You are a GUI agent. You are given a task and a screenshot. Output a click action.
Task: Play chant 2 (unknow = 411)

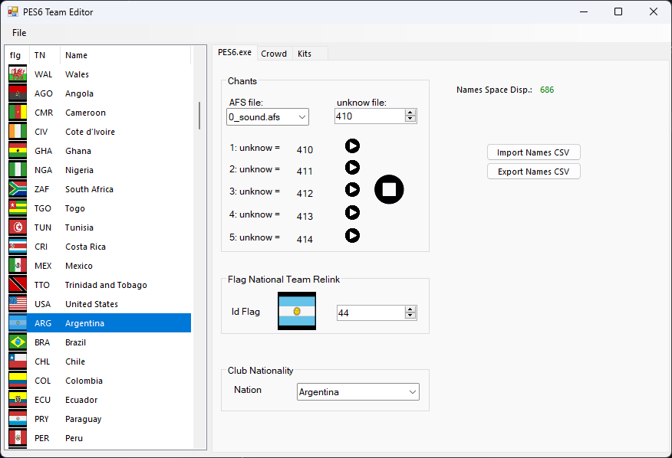(x=352, y=168)
